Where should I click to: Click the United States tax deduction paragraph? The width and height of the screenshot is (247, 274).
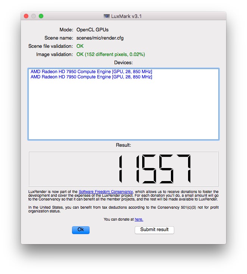[x=123, y=209]
